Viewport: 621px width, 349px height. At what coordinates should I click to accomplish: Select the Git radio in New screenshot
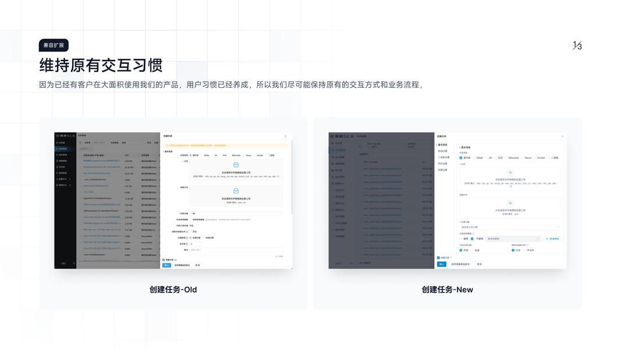486,158
